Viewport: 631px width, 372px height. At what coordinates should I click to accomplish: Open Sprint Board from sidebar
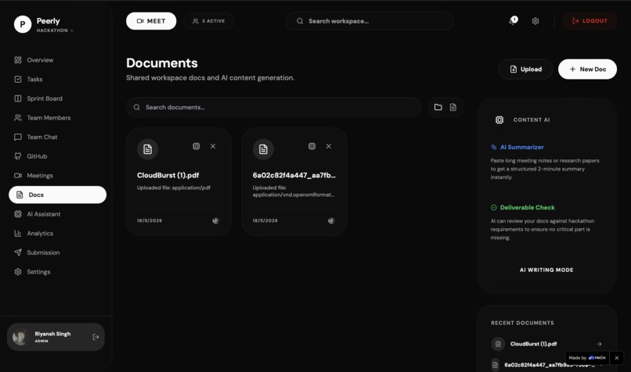click(x=58, y=98)
